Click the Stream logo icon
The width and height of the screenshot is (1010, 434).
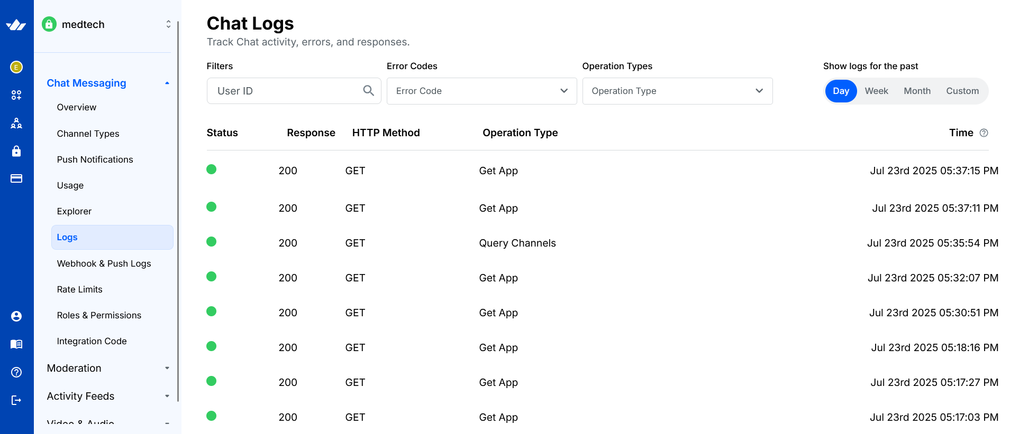click(x=16, y=25)
